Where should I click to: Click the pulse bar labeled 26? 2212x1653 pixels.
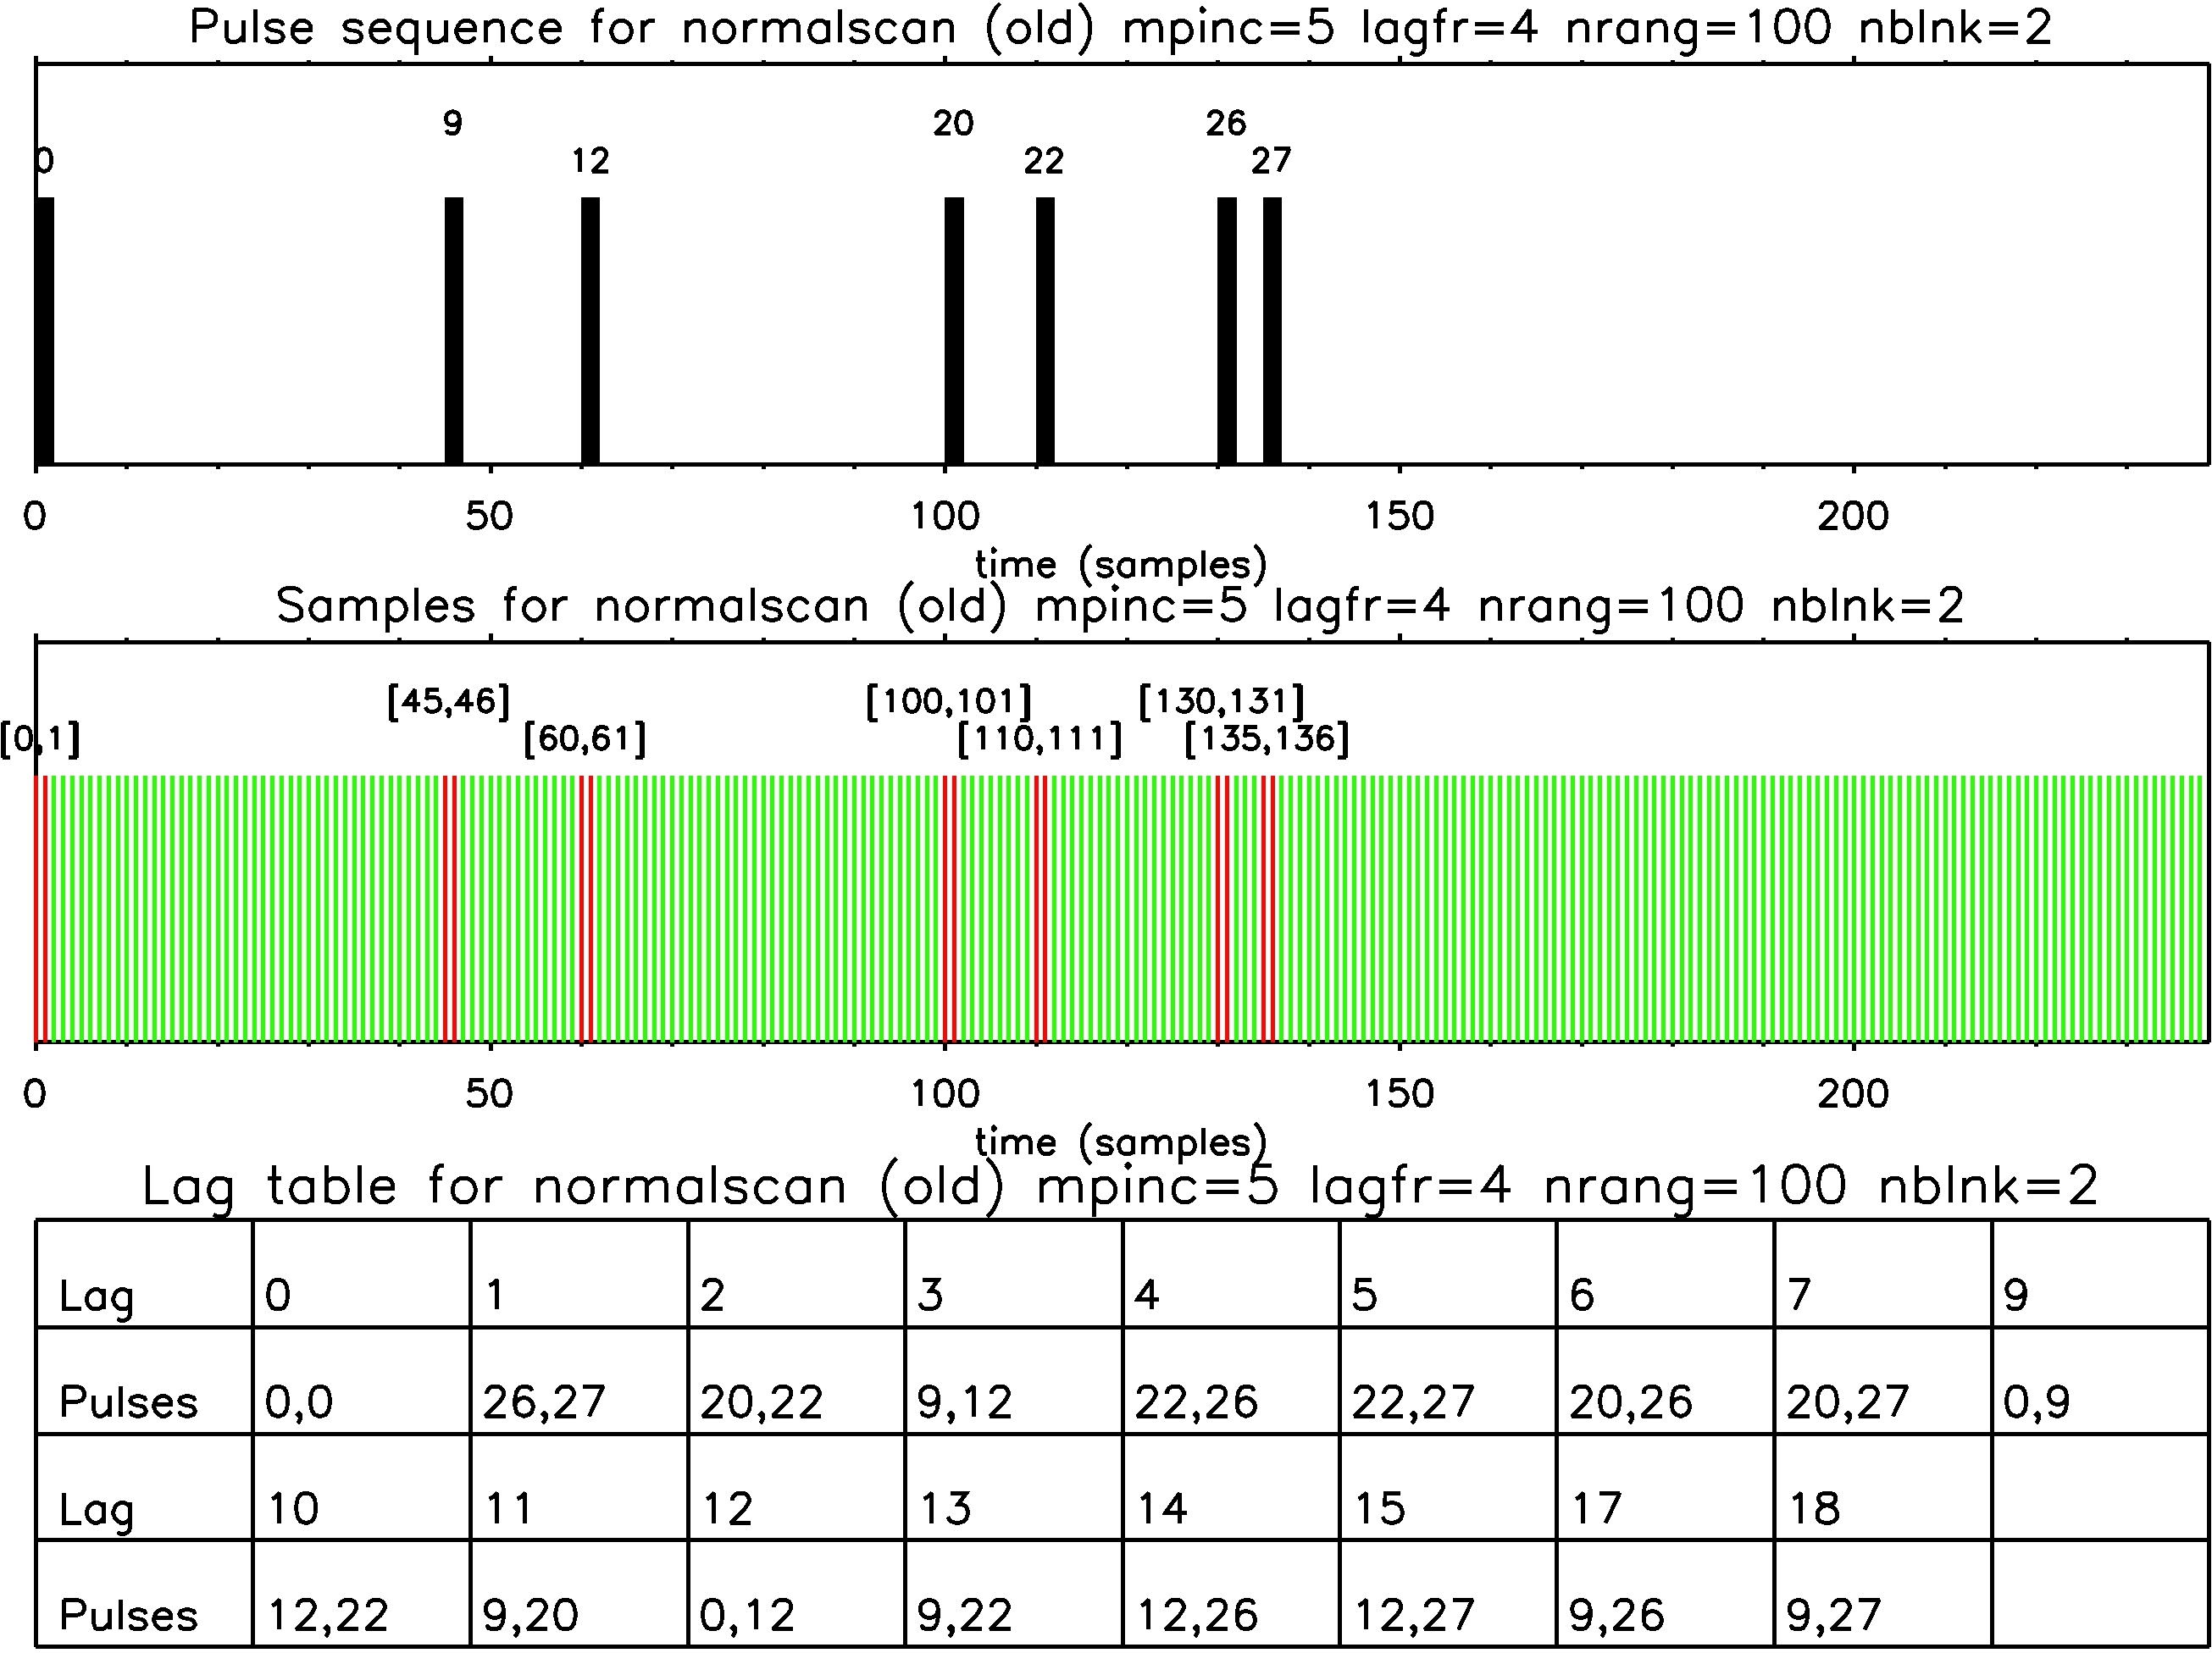click(1227, 331)
